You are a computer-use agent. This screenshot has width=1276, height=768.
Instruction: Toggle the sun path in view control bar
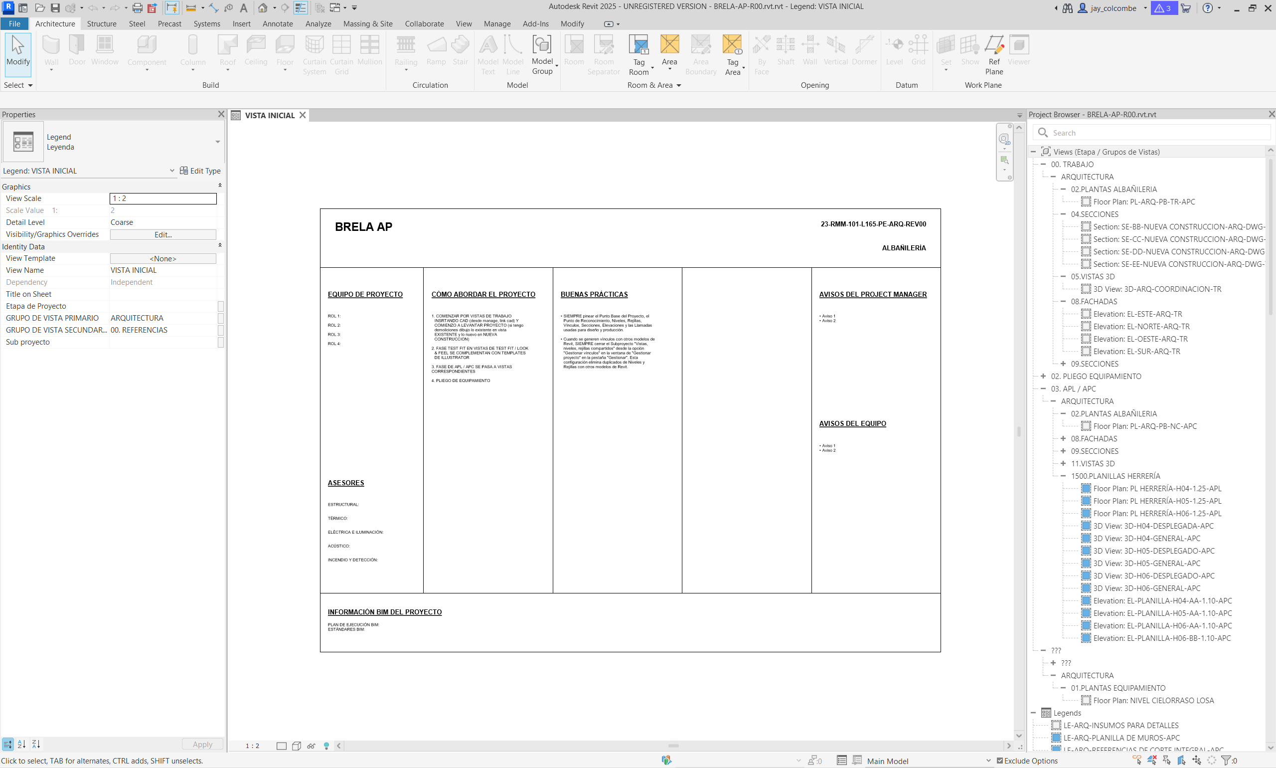click(312, 746)
